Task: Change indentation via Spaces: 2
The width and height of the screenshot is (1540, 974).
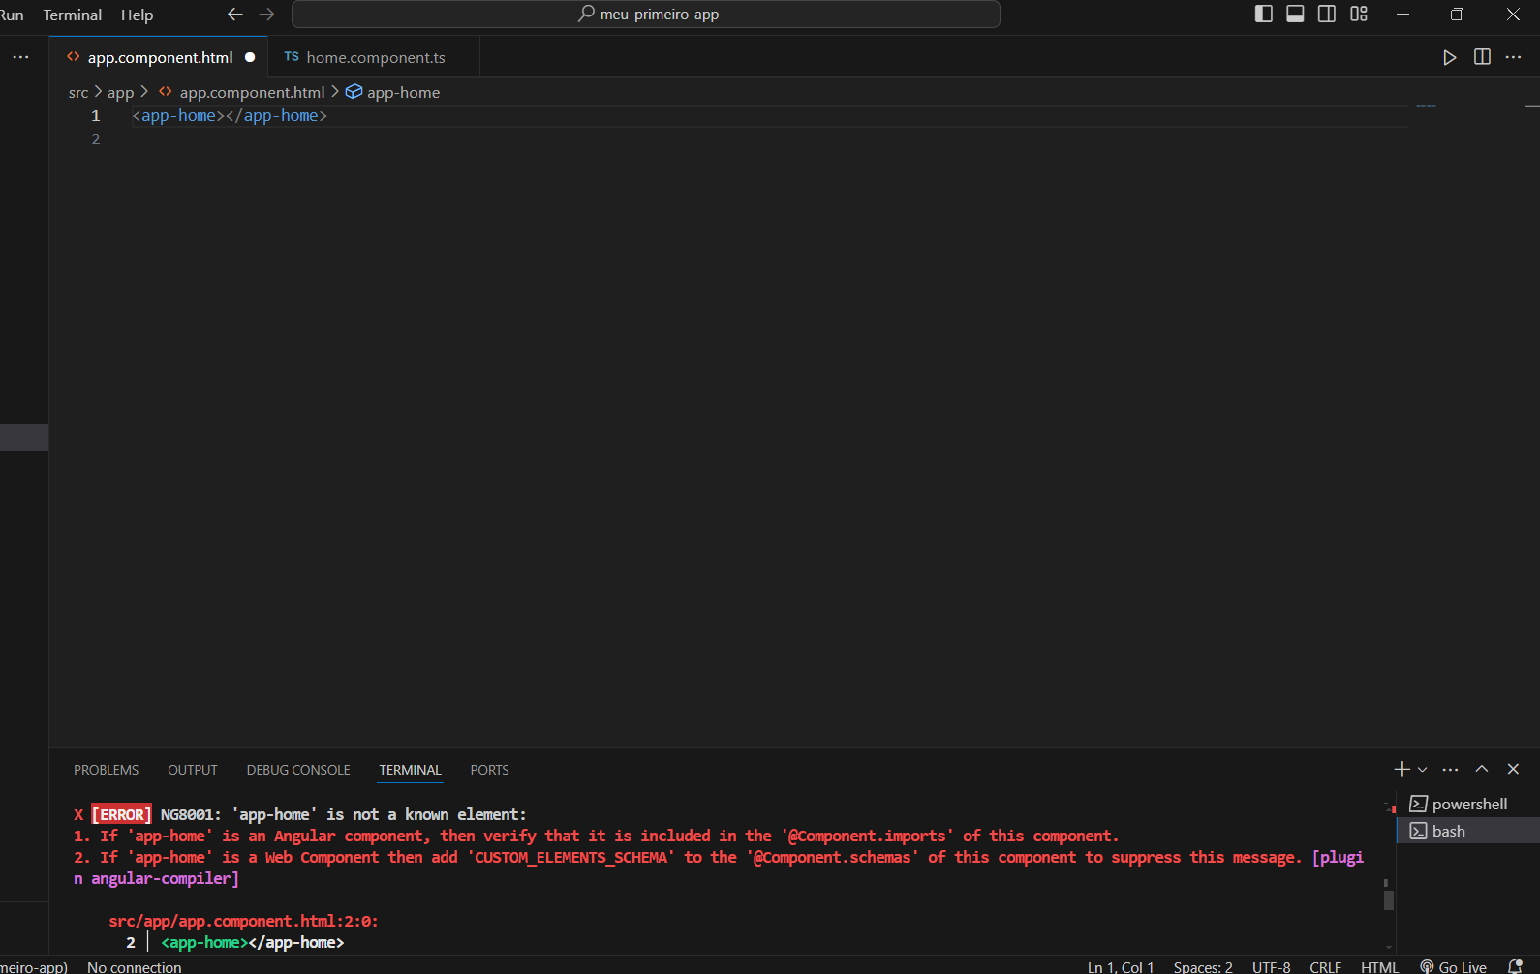Action: tap(1203, 966)
